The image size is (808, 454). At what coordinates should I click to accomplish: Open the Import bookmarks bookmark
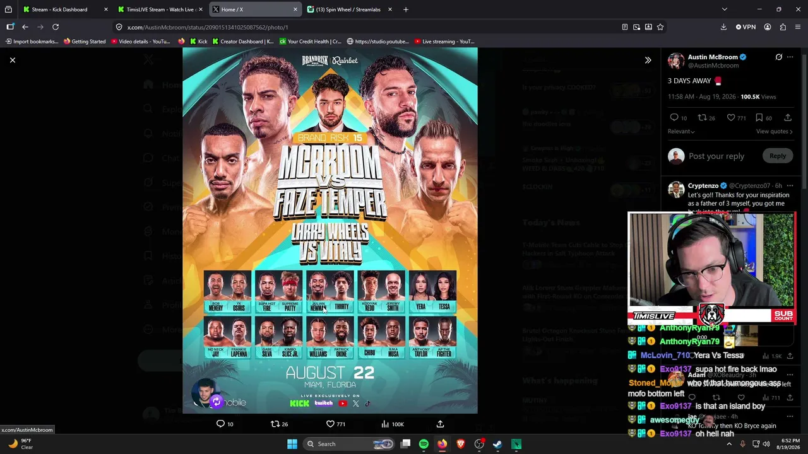(32, 42)
